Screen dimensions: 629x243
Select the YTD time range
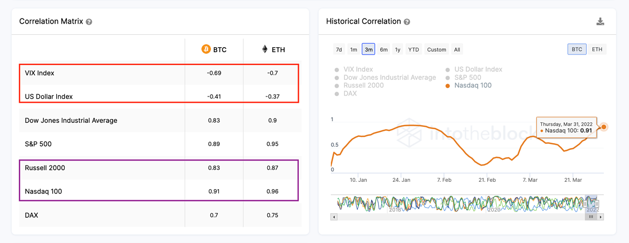pyautogui.click(x=414, y=49)
